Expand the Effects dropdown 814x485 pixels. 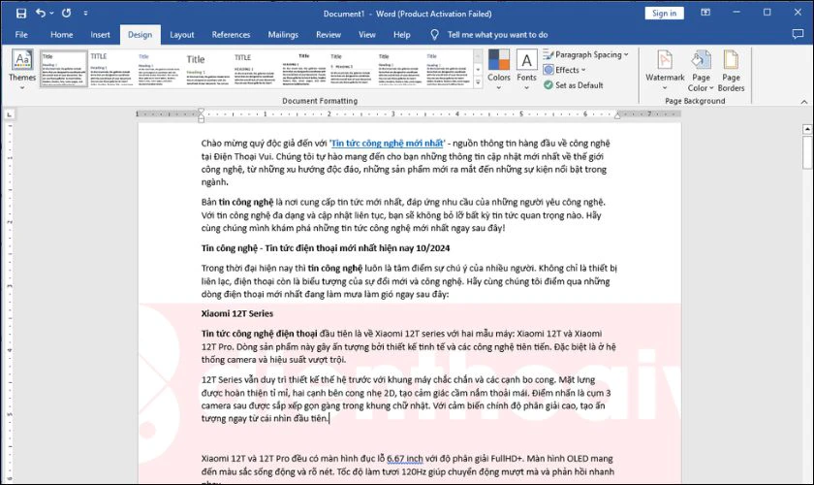click(x=565, y=70)
